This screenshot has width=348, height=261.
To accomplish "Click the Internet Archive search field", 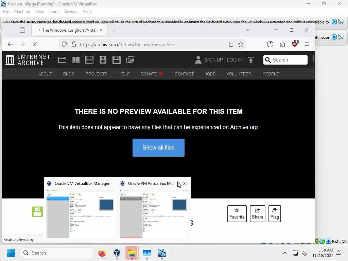I will pos(285,60).
